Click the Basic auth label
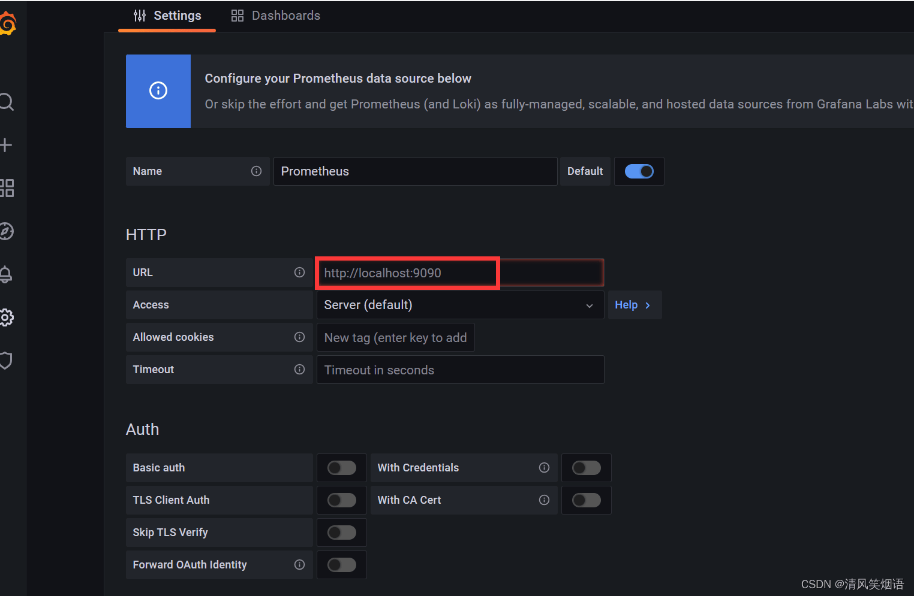The width and height of the screenshot is (914, 596). [159, 468]
